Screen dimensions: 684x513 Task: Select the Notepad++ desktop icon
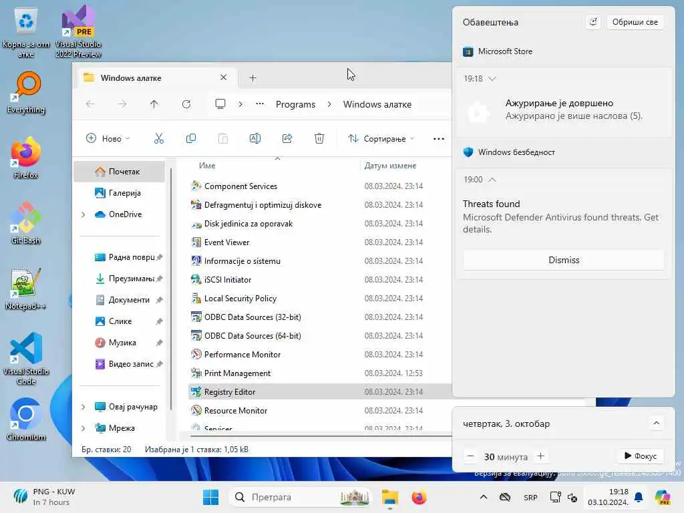[26, 289]
